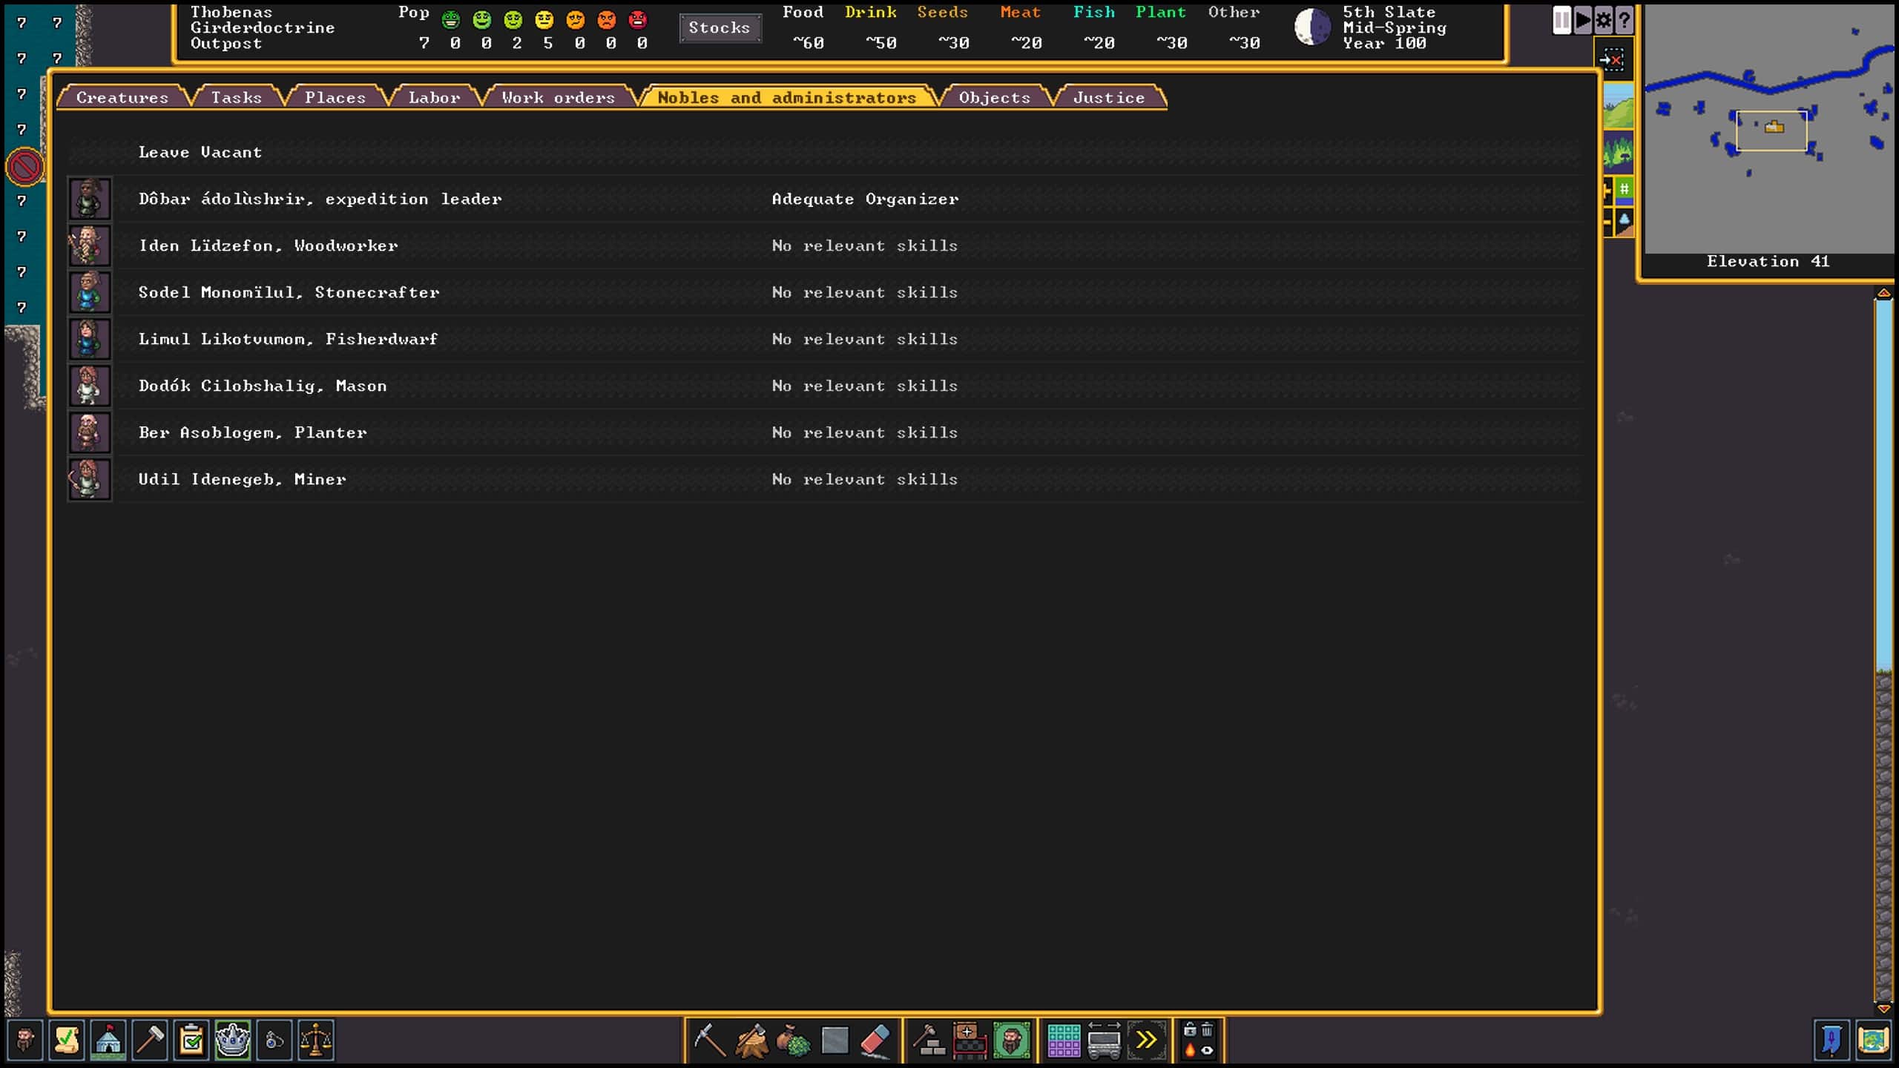The image size is (1899, 1068).
Task: Open the zones tent icon
Action: pyautogui.click(x=108, y=1040)
